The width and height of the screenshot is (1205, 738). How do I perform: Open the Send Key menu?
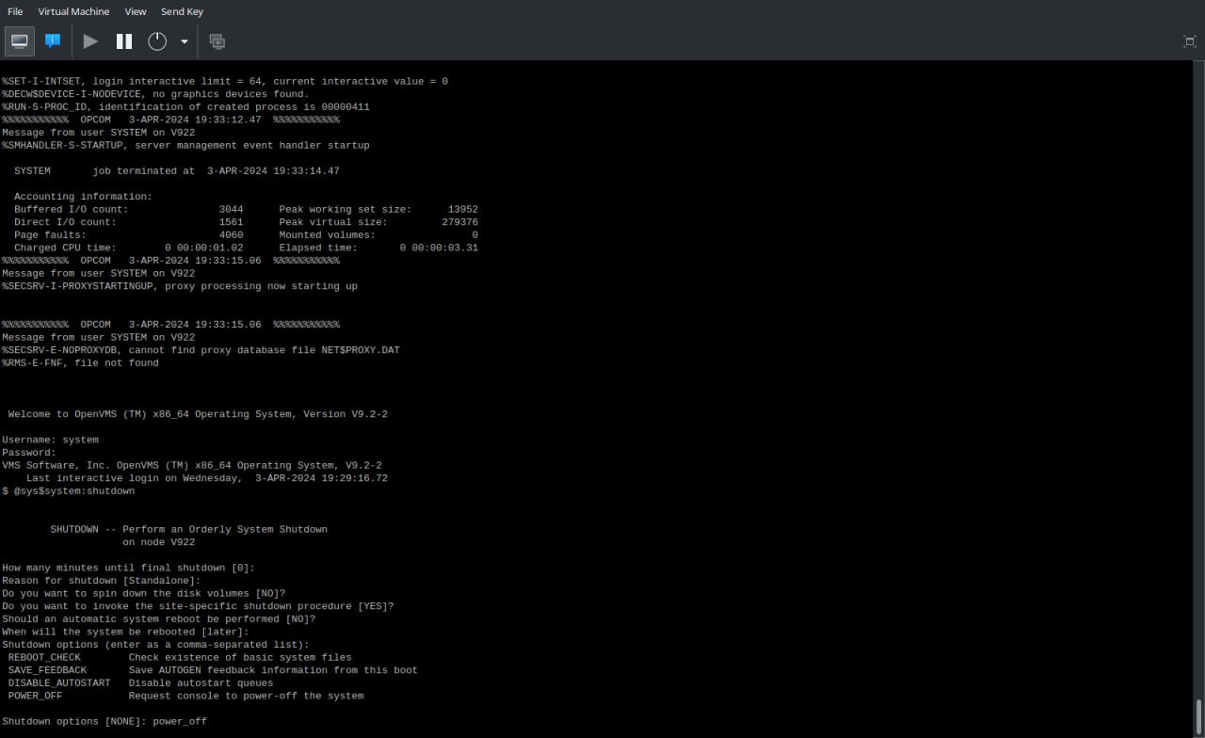(182, 11)
